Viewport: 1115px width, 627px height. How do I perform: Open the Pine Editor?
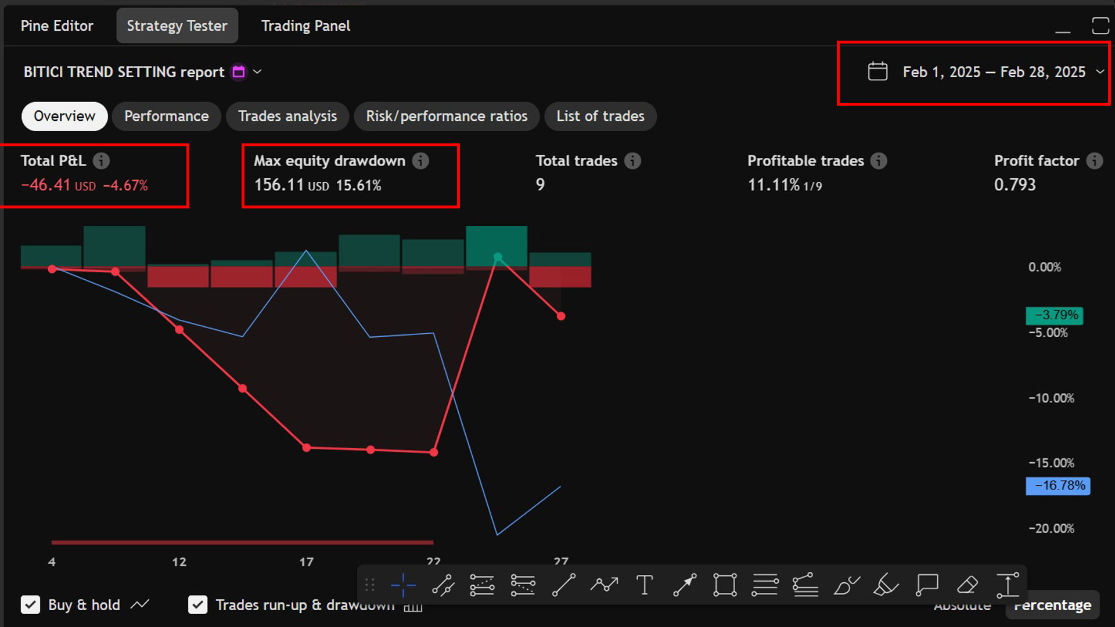point(56,26)
